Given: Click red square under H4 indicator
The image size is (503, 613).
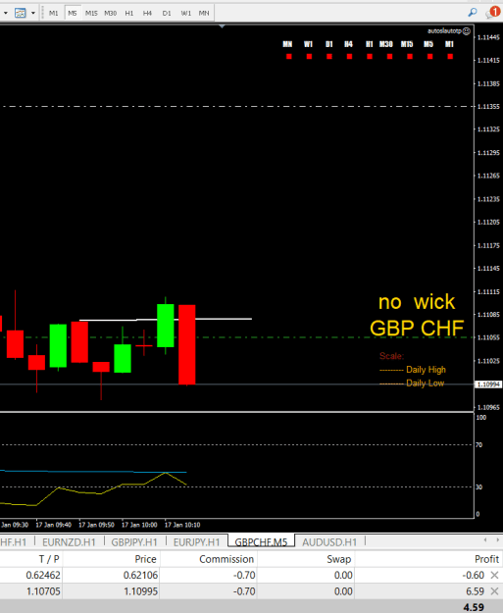Looking at the screenshot, I should [x=349, y=57].
